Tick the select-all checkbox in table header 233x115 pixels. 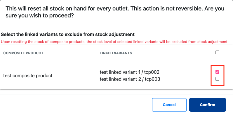click(217, 53)
